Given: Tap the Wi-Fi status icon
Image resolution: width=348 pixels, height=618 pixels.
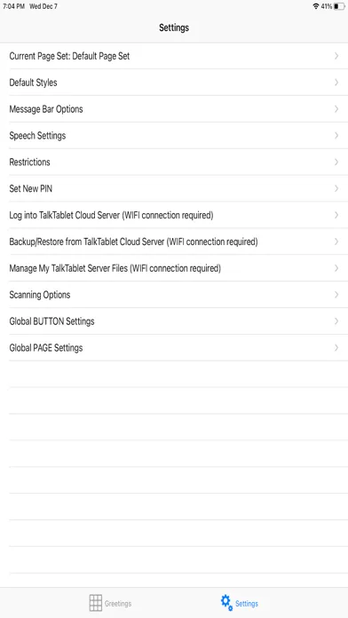Looking at the screenshot, I should pos(315,6).
